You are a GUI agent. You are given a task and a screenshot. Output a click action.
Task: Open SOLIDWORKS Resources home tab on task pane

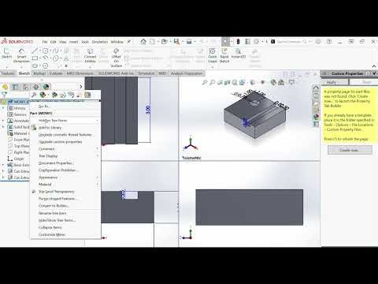317,89
